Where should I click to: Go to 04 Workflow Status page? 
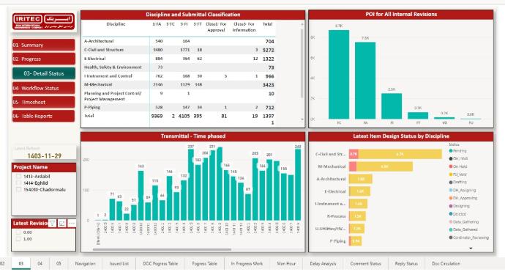(x=43, y=88)
